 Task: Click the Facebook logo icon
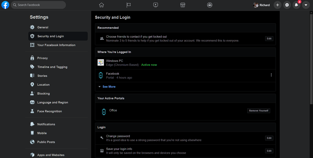pyautogui.click(x=5, y=5)
